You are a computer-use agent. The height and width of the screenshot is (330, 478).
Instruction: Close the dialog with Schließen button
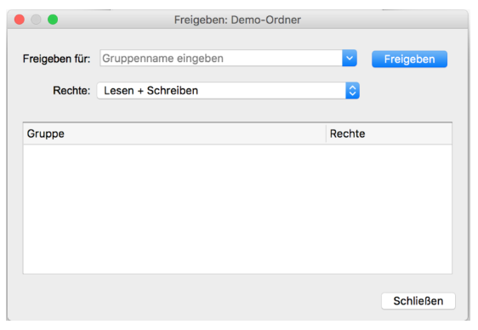[x=418, y=301]
